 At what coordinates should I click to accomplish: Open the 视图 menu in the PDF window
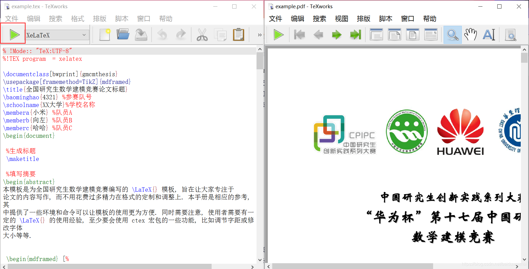pos(341,18)
